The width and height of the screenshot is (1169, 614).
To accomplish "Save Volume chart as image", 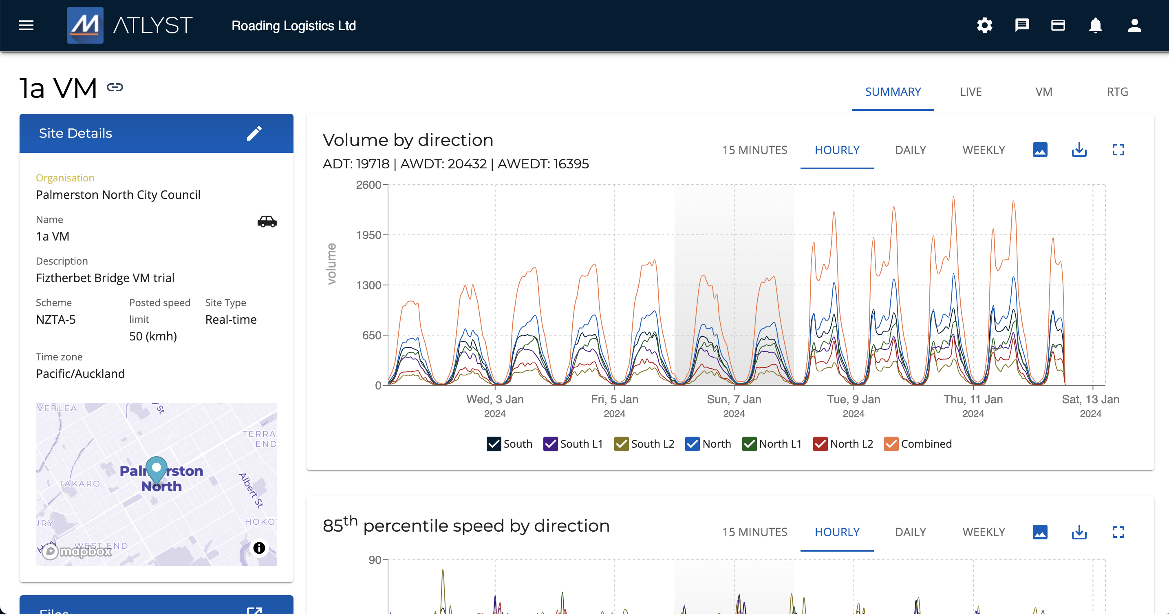I will click(x=1040, y=150).
